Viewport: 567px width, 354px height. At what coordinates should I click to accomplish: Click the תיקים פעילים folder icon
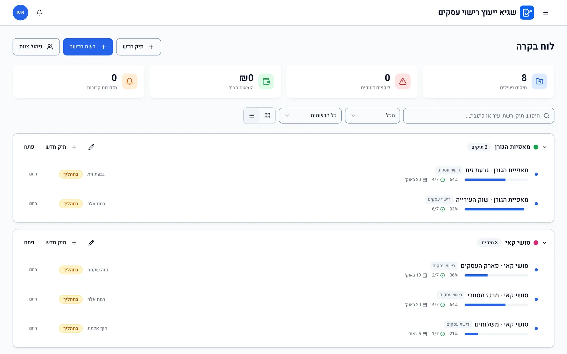coord(539,81)
